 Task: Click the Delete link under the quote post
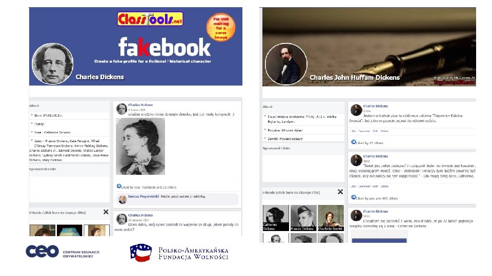(x=384, y=187)
